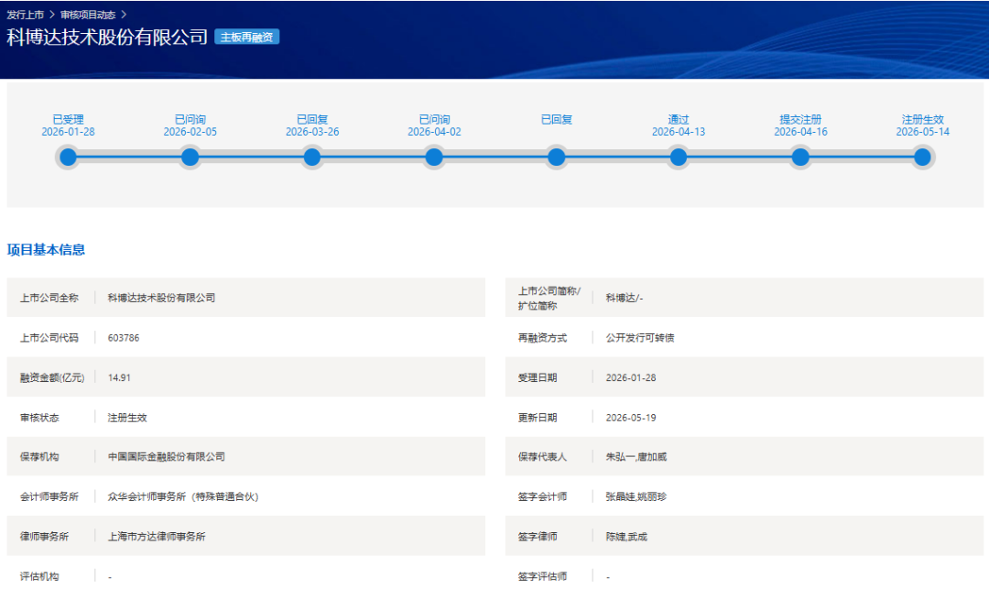Click the 再融资方式 value 公开发行可转债
Image resolution: width=989 pixels, height=599 pixels.
pyautogui.click(x=640, y=338)
